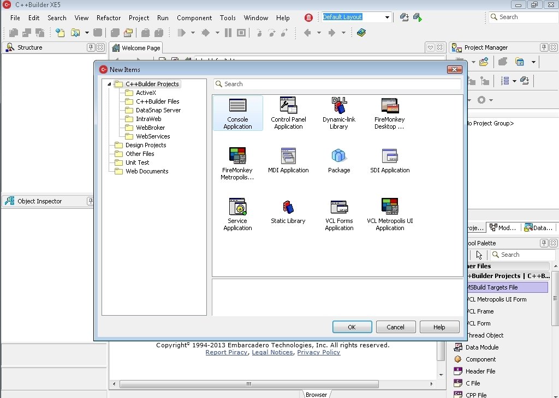The image size is (559, 398).
Task: Open the Forward history dropdown arrow
Action: pos(343,33)
